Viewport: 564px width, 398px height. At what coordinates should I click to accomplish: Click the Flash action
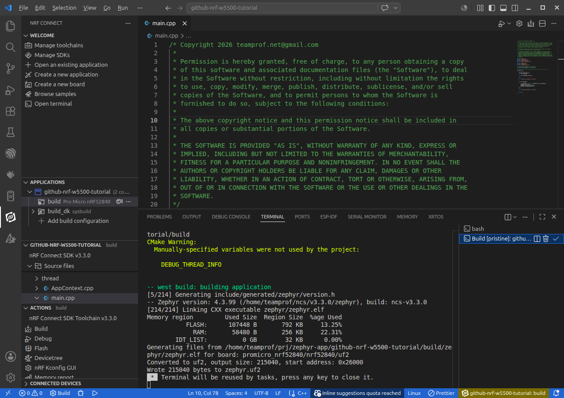(x=41, y=348)
